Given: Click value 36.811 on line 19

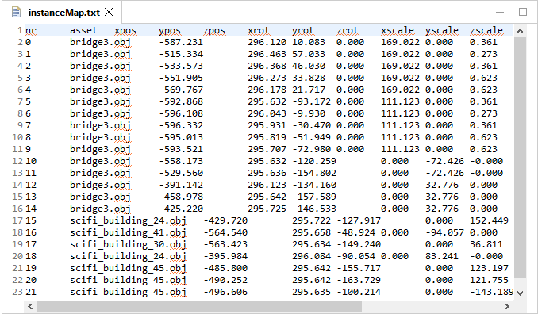Looking at the screenshot, I should [486, 244].
